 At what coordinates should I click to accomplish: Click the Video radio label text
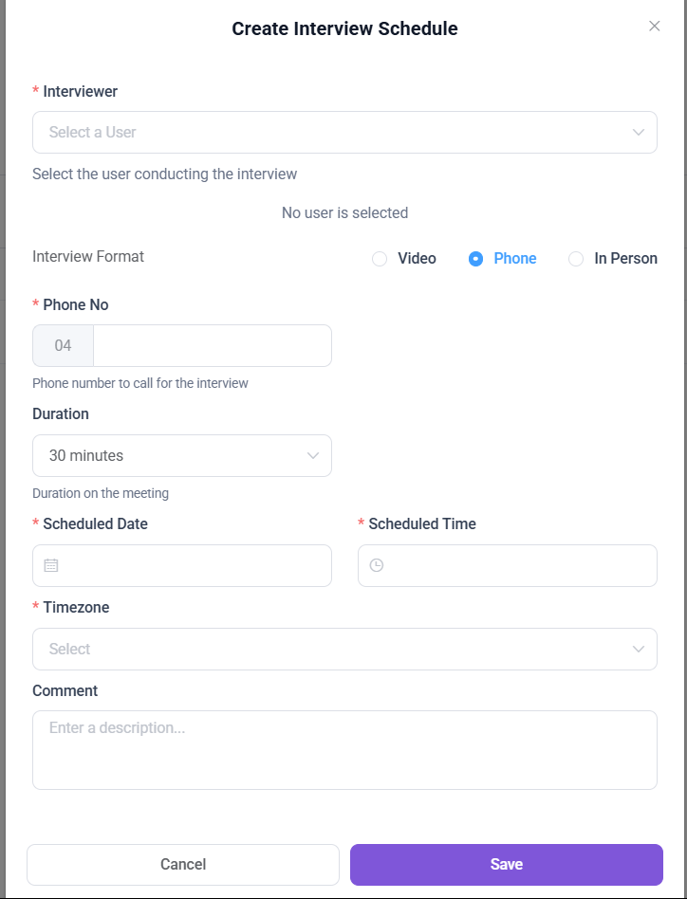[417, 259]
